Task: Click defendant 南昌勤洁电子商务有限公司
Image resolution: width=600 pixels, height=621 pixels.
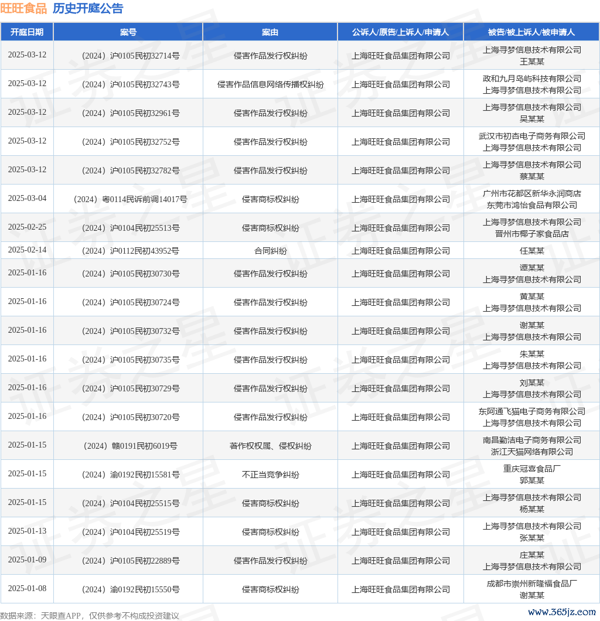Action: (x=532, y=441)
